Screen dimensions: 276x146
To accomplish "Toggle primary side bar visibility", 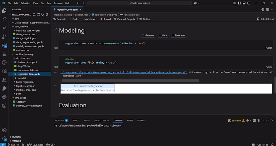I will (x=239, y=3).
